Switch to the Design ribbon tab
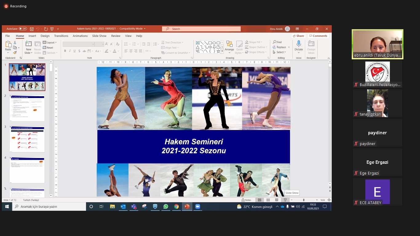420x236 pixels. [x=45, y=36]
